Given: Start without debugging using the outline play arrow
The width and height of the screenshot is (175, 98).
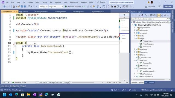Looking at the screenshot, I should 84,7.
